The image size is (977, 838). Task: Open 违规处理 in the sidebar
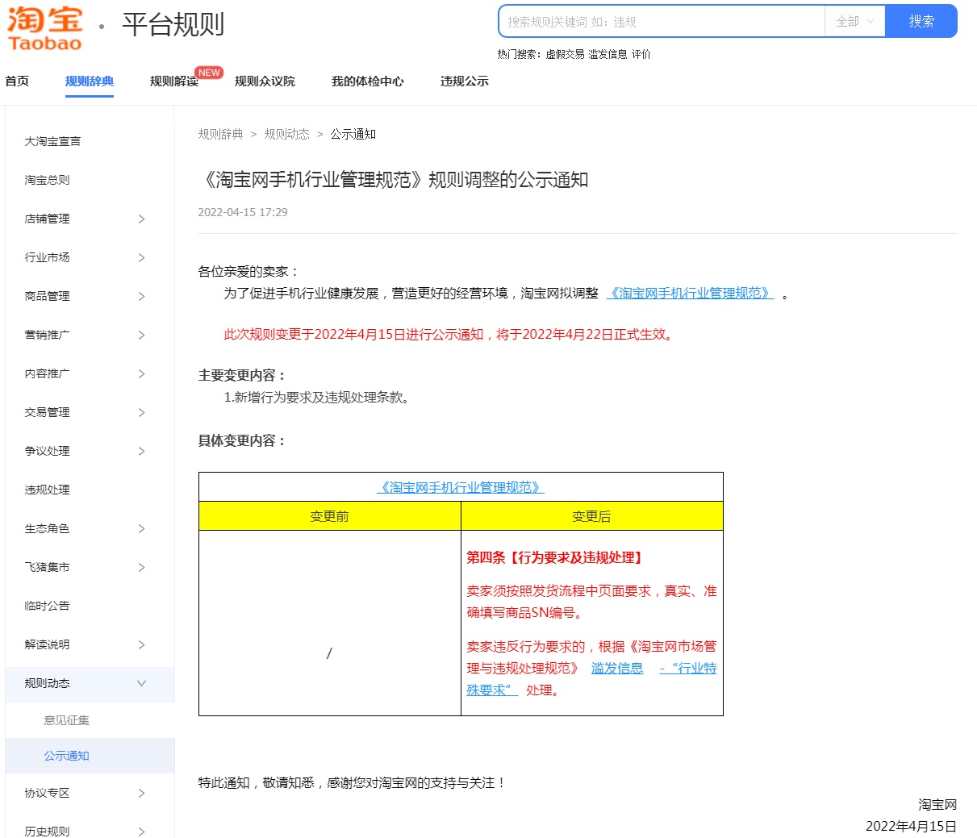[47, 490]
